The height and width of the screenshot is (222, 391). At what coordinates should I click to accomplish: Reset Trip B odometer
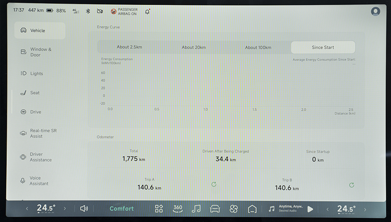coord(351,185)
